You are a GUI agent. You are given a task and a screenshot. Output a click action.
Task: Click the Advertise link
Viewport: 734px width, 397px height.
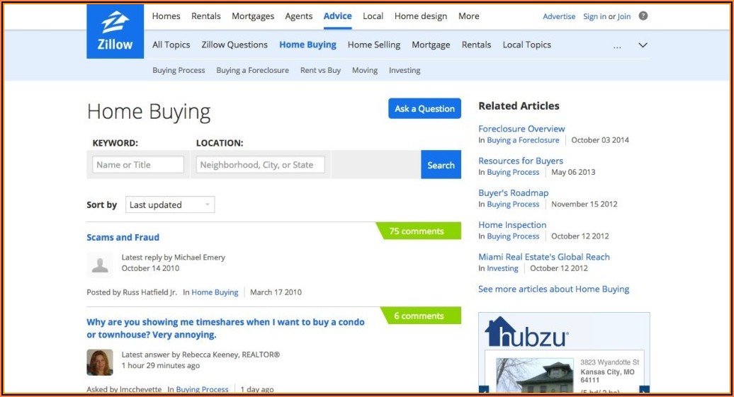tap(559, 16)
